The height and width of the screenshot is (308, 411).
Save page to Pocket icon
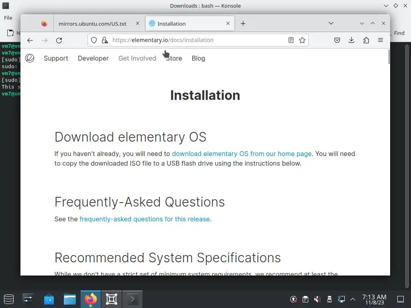coord(337,40)
